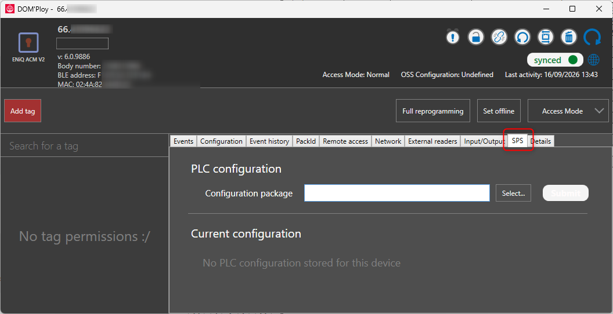Click the Set offline button
This screenshot has height=314, width=613.
(x=499, y=111)
